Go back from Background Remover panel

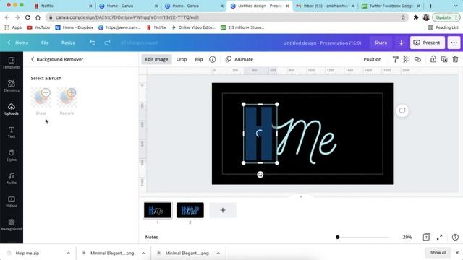[33, 59]
